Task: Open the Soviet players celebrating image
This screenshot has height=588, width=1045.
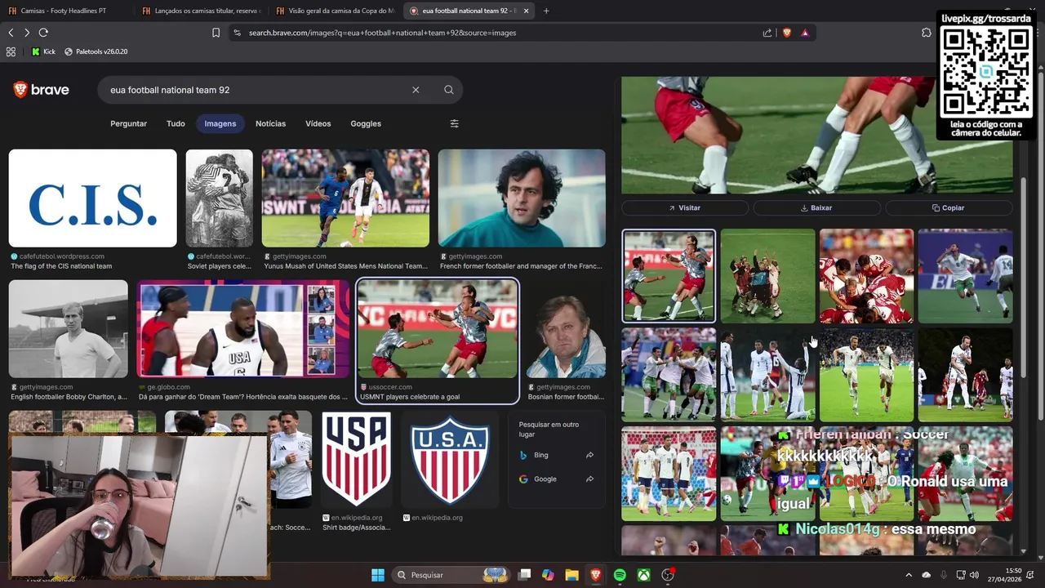Action: pyautogui.click(x=219, y=198)
